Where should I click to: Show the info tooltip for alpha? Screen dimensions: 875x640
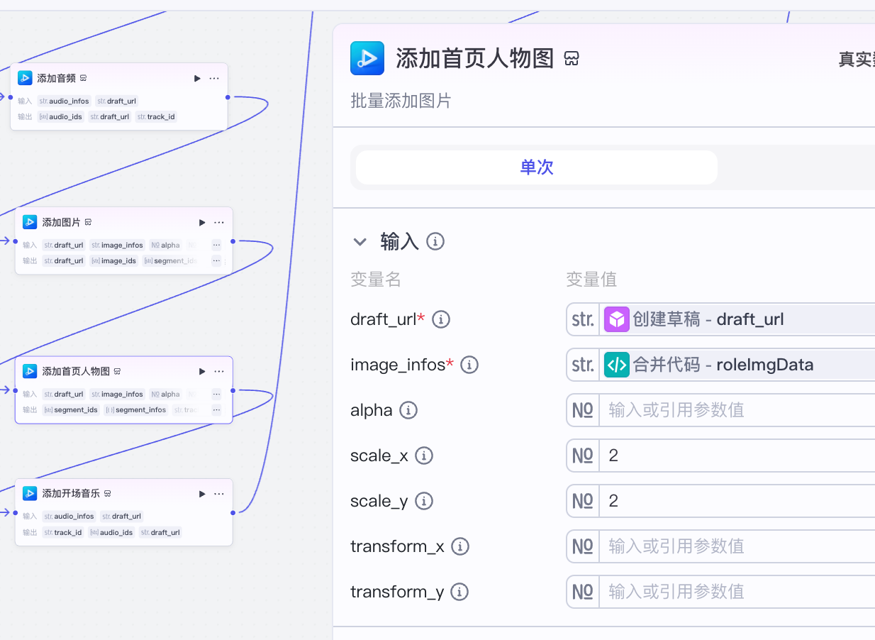coord(408,410)
